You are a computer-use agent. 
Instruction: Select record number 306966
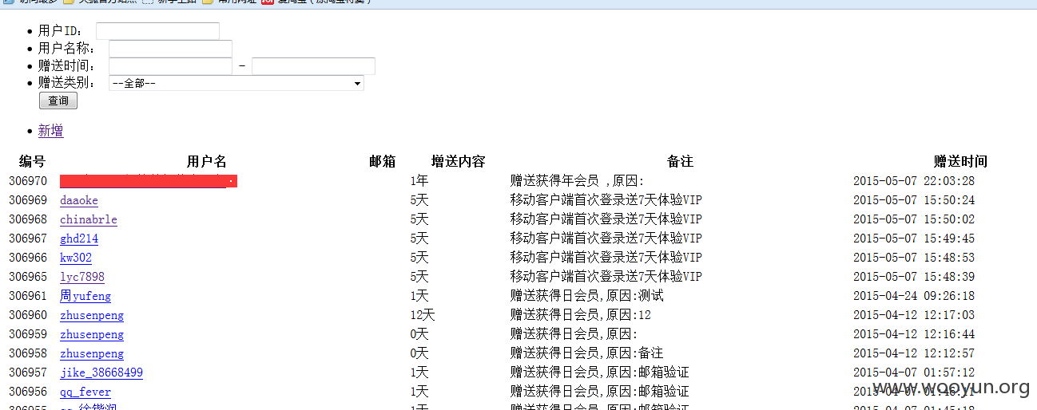(28, 258)
